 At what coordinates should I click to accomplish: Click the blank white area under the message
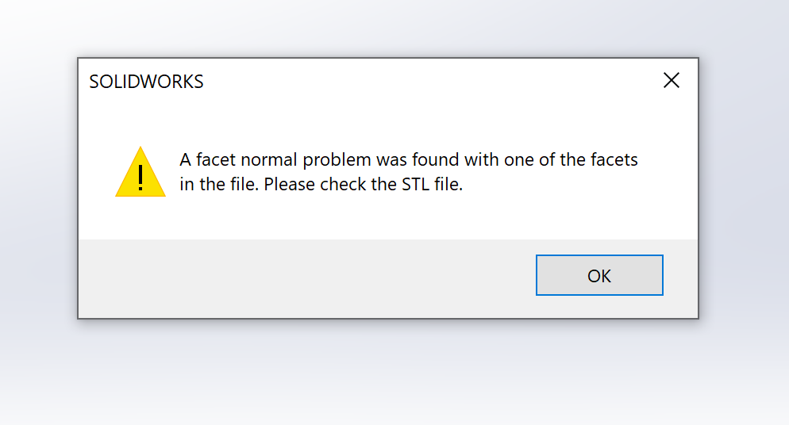[x=397, y=218]
